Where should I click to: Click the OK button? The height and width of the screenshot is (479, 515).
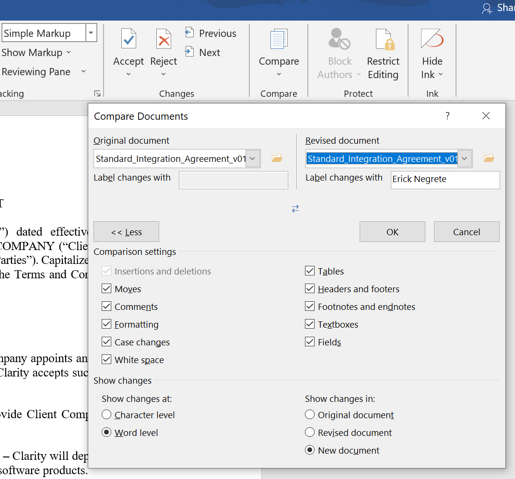(x=392, y=232)
